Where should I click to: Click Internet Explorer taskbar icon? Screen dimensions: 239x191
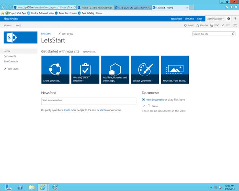[x=43, y=187]
